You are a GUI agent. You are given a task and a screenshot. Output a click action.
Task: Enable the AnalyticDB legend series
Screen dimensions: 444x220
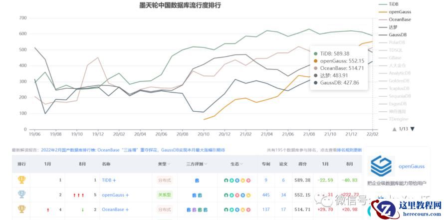[395, 73]
